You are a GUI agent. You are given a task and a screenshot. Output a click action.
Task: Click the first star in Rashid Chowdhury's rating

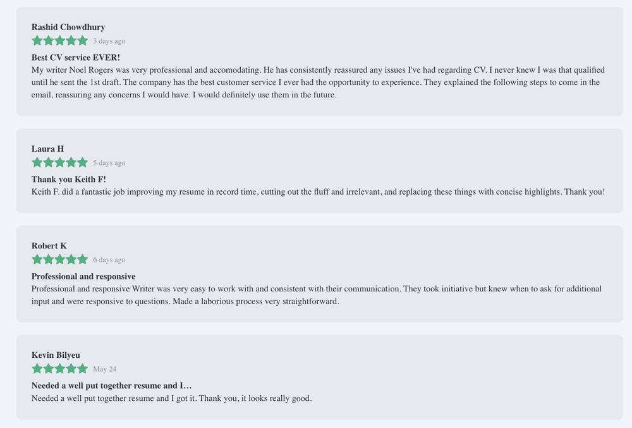click(37, 40)
